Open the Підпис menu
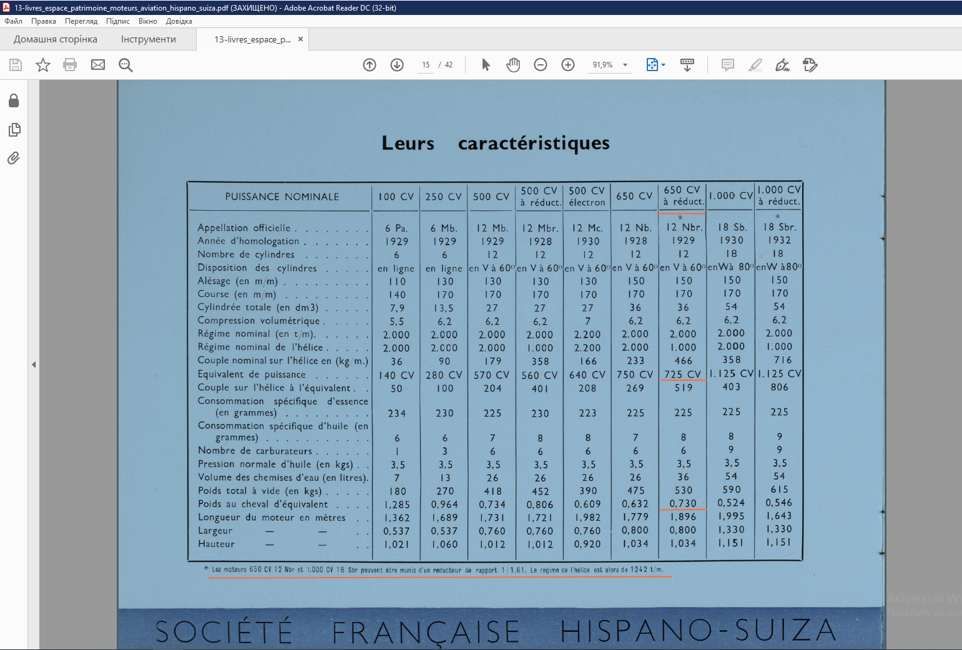The image size is (962, 650). pyautogui.click(x=118, y=21)
